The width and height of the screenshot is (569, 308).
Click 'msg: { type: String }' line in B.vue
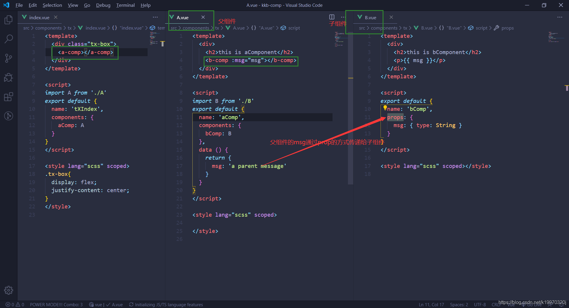(428, 125)
